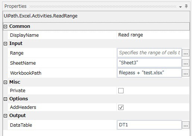The width and height of the screenshot is (192, 136).
Task: Collapse the Misc section
Action: pos(5,82)
